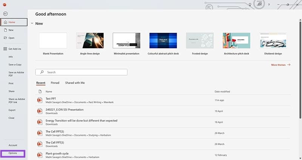Open the Test PPT file
302x160 pixels.
coord(163,100)
